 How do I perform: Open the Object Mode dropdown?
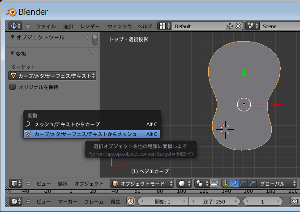(142, 183)
